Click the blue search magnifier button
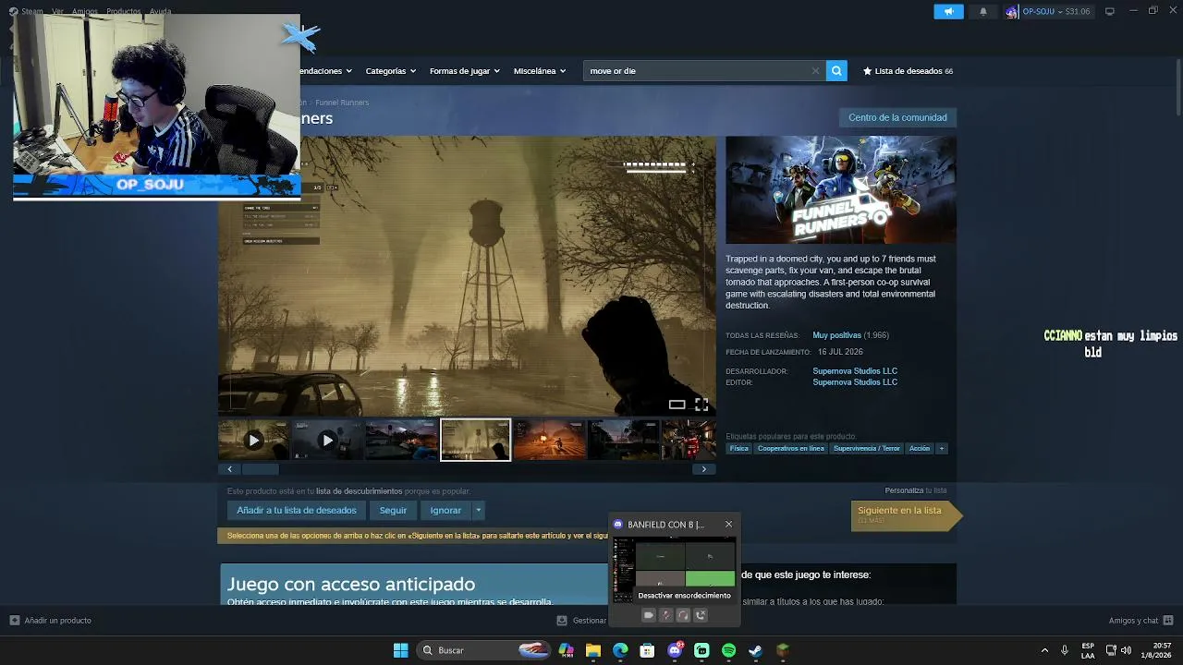The width and height of the screenshot is (1183, 665). [836, 70]
